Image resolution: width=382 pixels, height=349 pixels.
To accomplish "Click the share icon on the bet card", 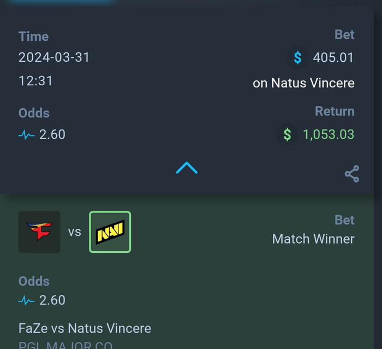I will coord(352,174).
